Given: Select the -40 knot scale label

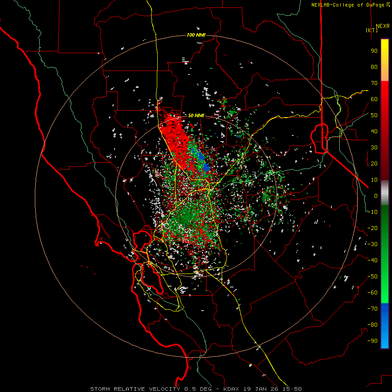Looking at the screenshot, I should pyautogui.click(x=372, y=260).
